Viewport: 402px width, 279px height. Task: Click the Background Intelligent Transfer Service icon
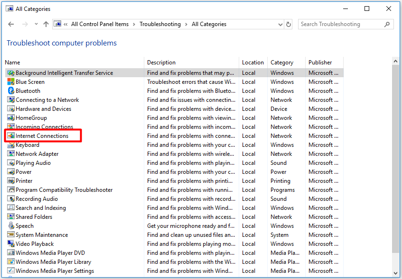pos(11,73)
